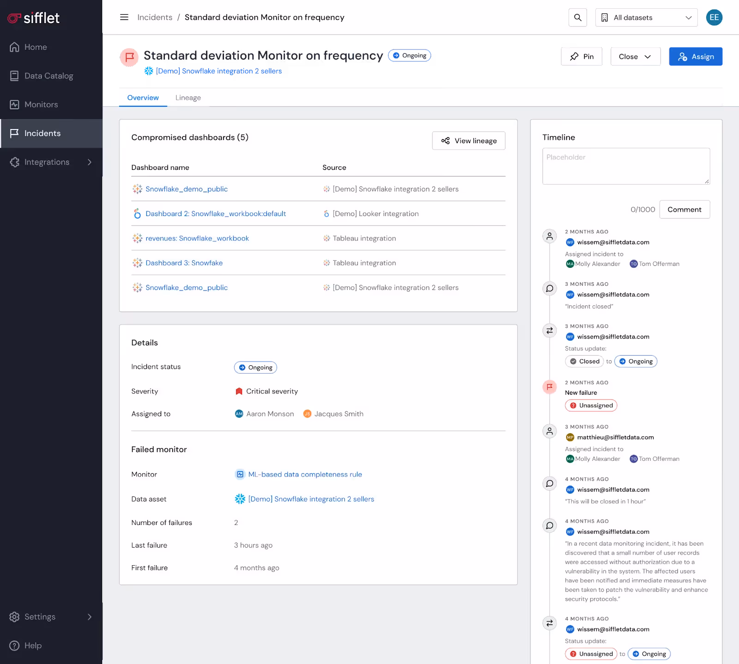Click the Ongoing badge in Incident status row
The height and width of the screenshot is (664, 739).
pos(255,368)
